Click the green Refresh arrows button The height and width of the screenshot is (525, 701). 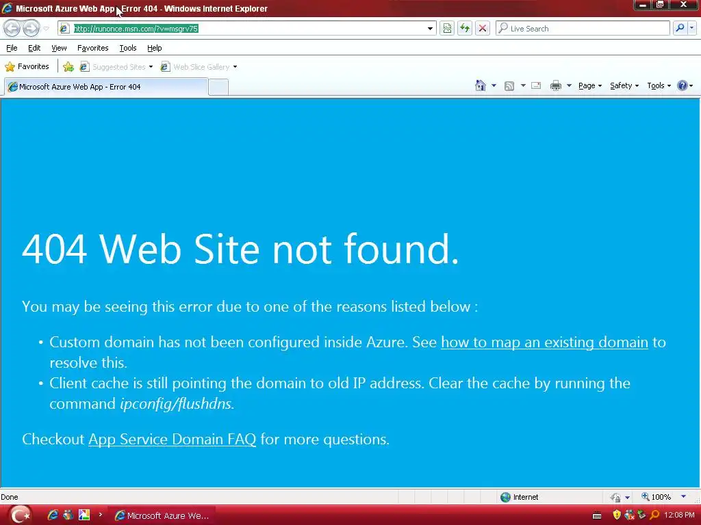pos(465,29)
